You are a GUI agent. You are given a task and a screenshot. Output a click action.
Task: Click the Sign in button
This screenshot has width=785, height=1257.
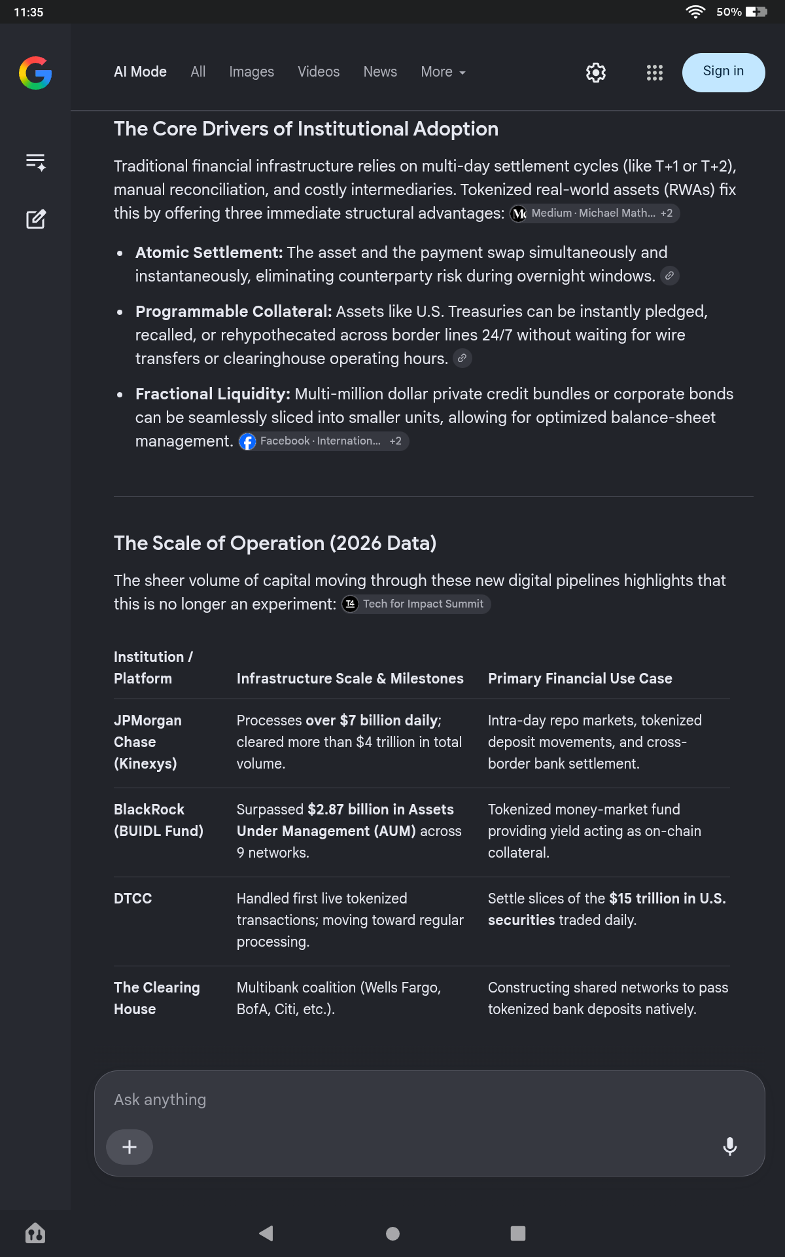tap(724, 73)
